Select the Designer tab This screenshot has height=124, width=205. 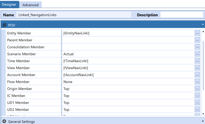pyautogui.click(x=9, y=4)
